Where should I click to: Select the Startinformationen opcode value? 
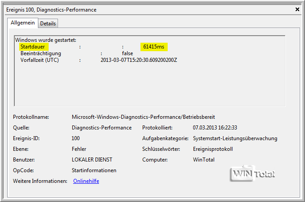point(94,170)
